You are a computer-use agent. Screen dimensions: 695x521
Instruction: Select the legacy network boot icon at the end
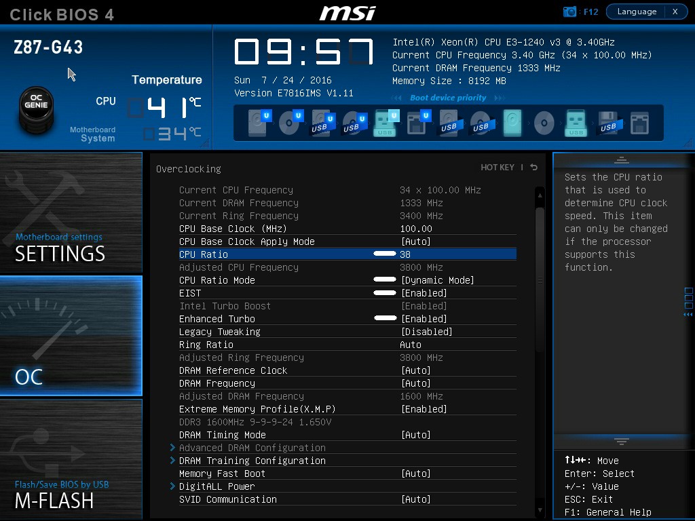coord(639,123)
